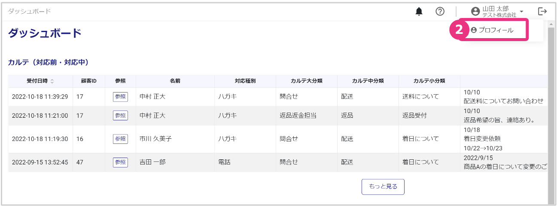557x206 pixels.
Task: Click the 顧客ID column header
Action: (x=89, y=81)
